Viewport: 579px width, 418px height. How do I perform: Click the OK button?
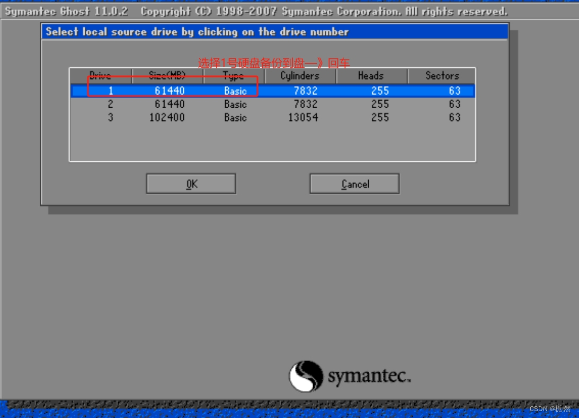coord(191,184)
